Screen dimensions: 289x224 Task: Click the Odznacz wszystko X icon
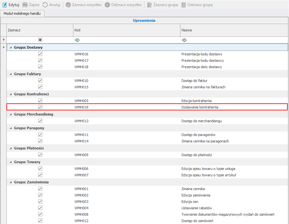click(107, 5)
